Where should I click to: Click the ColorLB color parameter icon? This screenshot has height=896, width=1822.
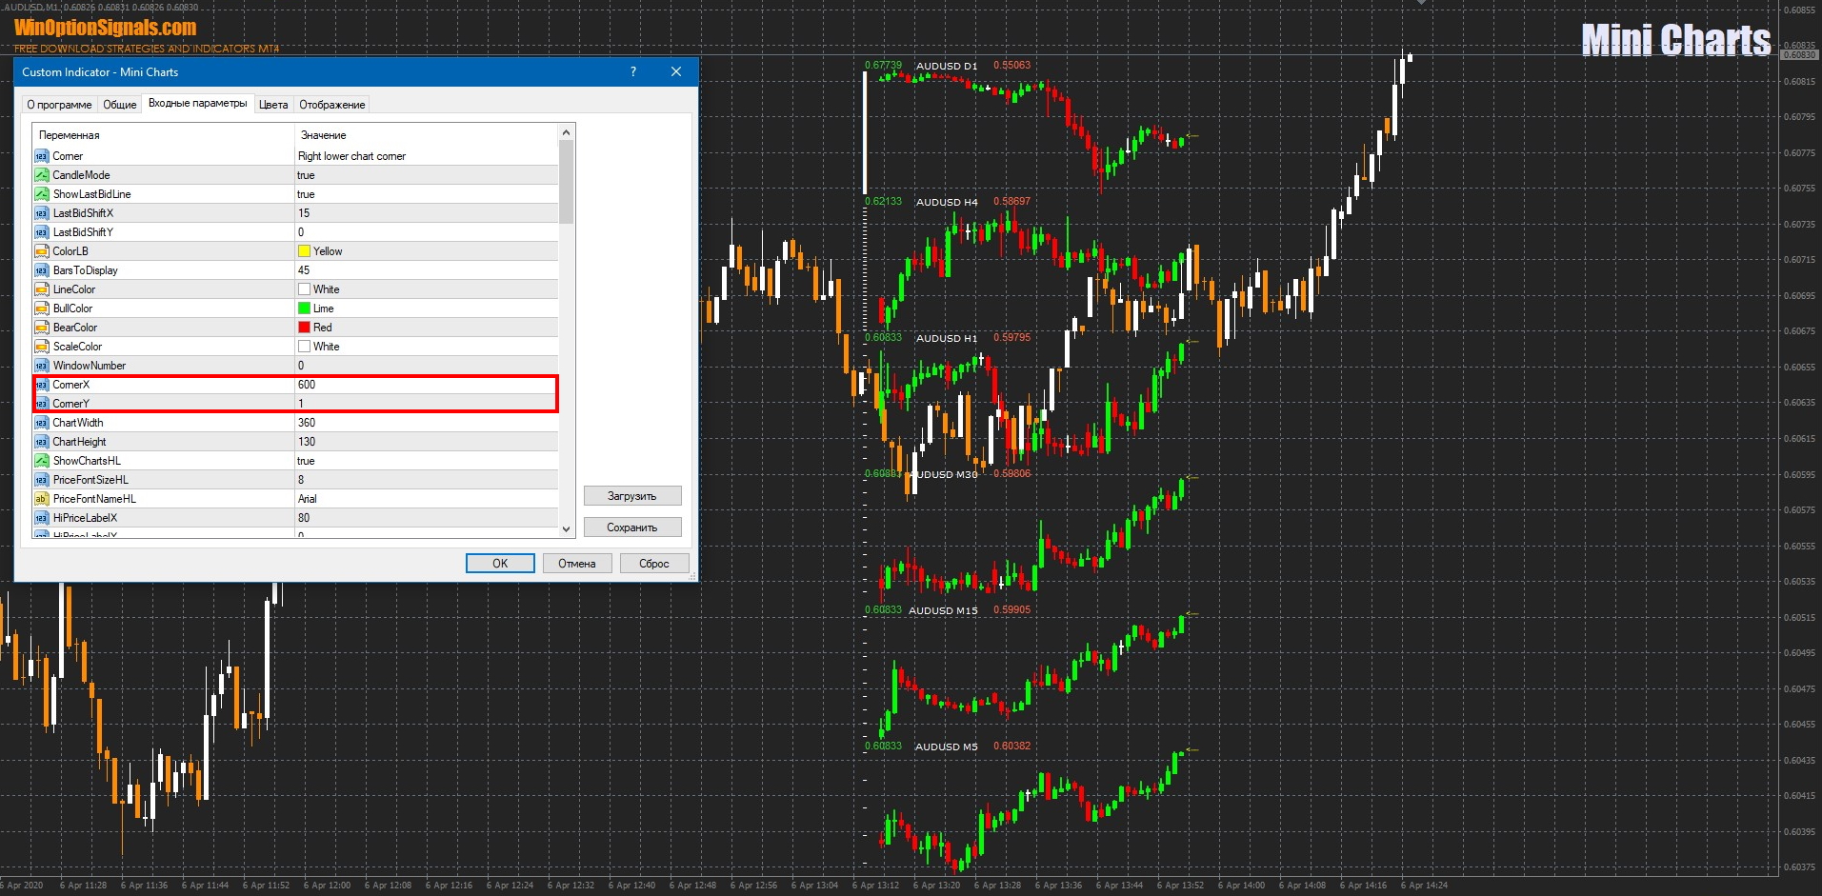42,251
